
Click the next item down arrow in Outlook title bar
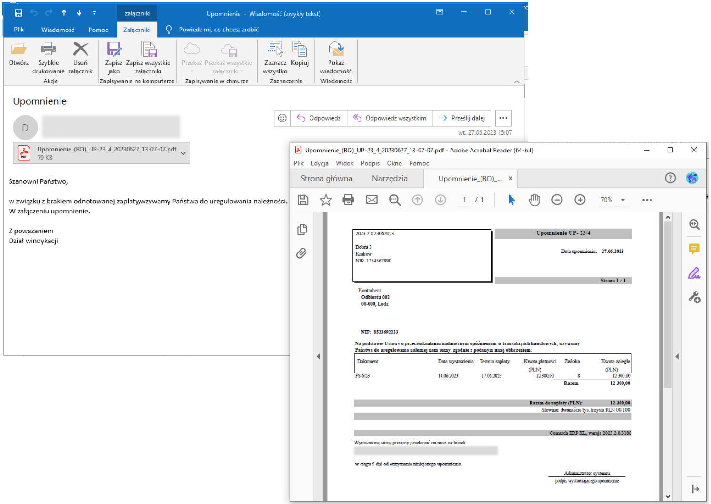coord(79,13)
